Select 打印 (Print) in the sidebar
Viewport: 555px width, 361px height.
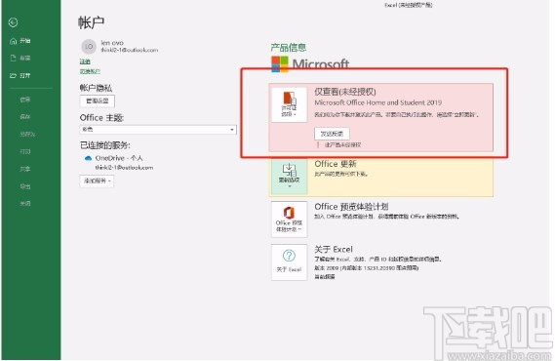(x=25, y=151)
